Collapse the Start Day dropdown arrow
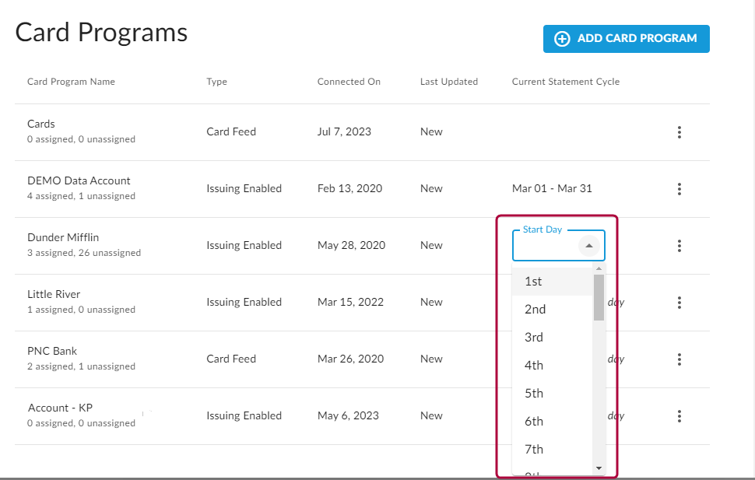This screenshot has height=480, width=755. [x=589, y=246]
